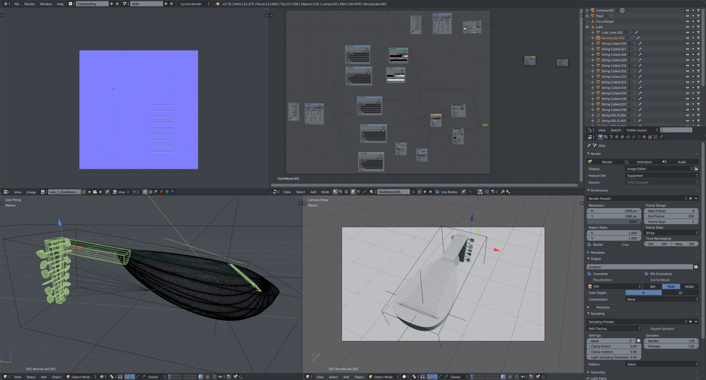Click the display lock interface icon
Viewport: 706px width, 380px height.
696,169
